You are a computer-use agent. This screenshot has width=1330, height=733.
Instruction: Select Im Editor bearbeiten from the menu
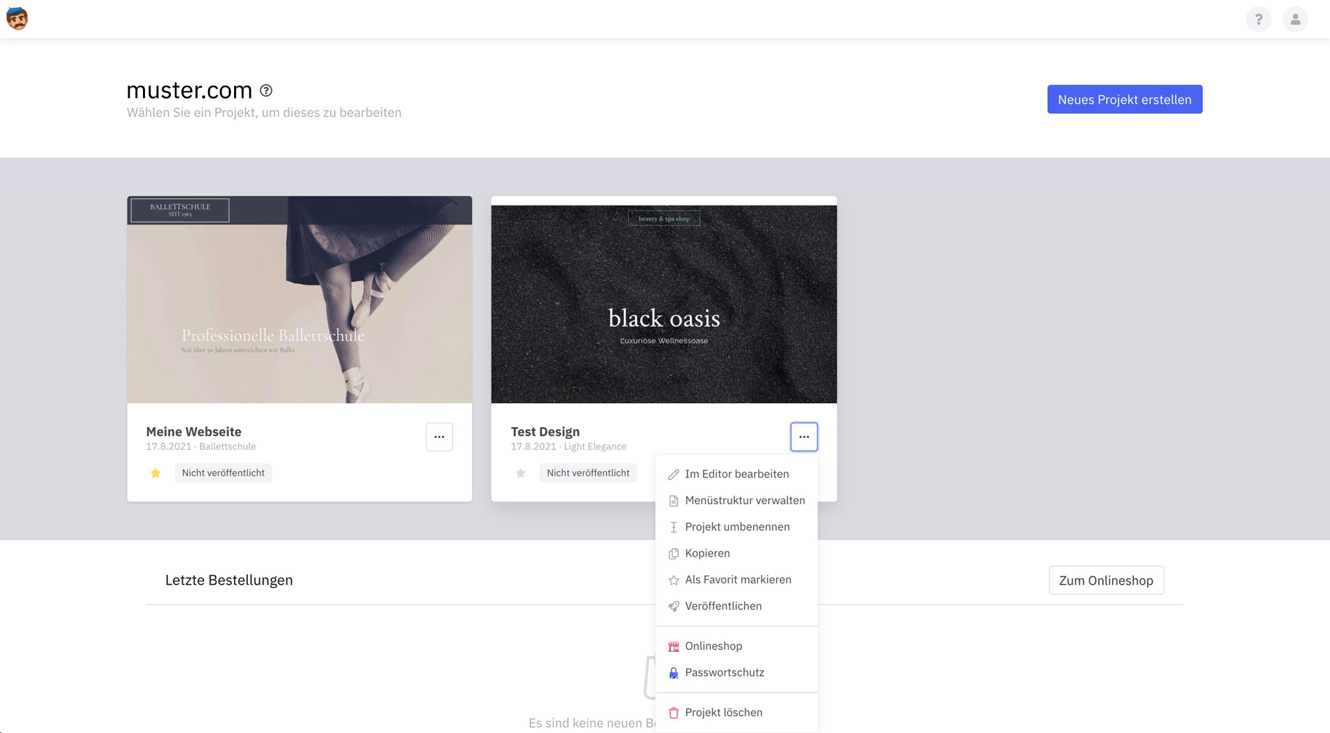(736, 474)
